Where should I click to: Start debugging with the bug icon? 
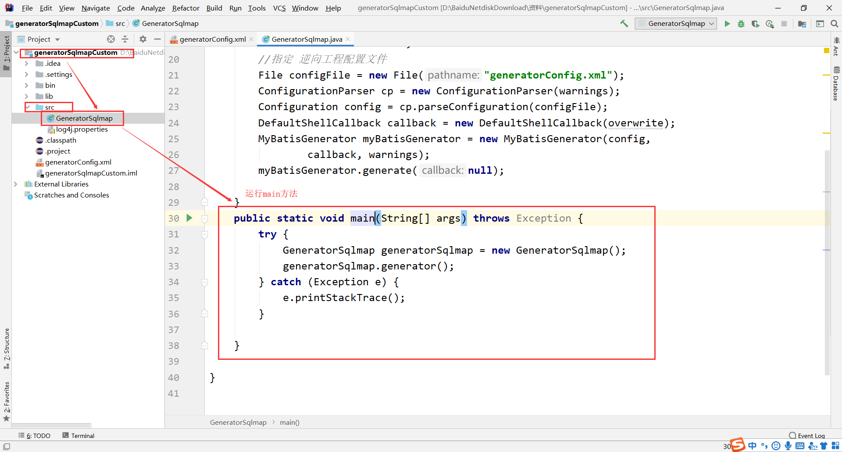pyautogui.click(x=741, y=24)
